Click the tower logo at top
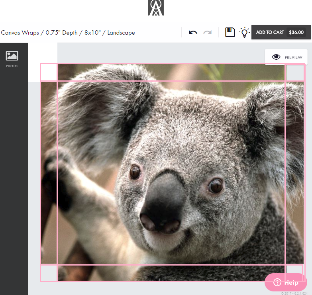 (x=156, y=8)
